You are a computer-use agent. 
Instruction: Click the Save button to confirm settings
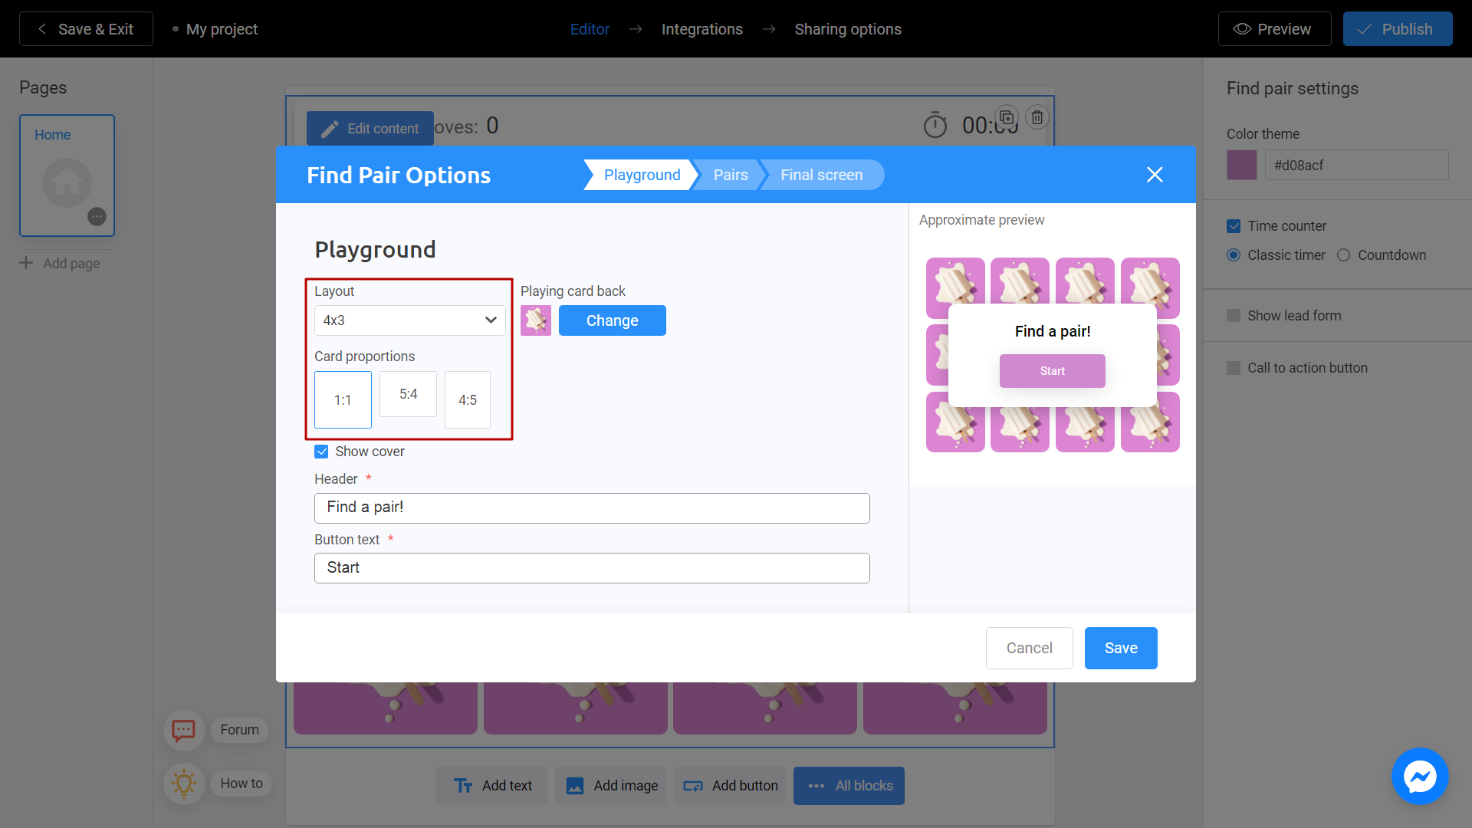(x=1120, y=648)
